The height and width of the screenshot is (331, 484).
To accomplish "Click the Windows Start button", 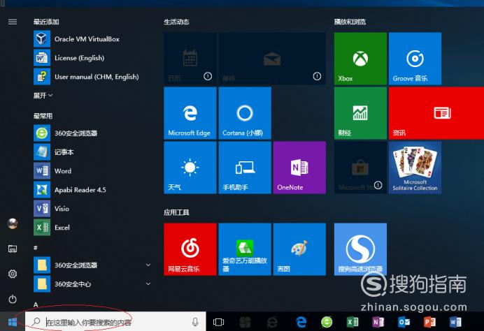I will click(x=13, y=322).
